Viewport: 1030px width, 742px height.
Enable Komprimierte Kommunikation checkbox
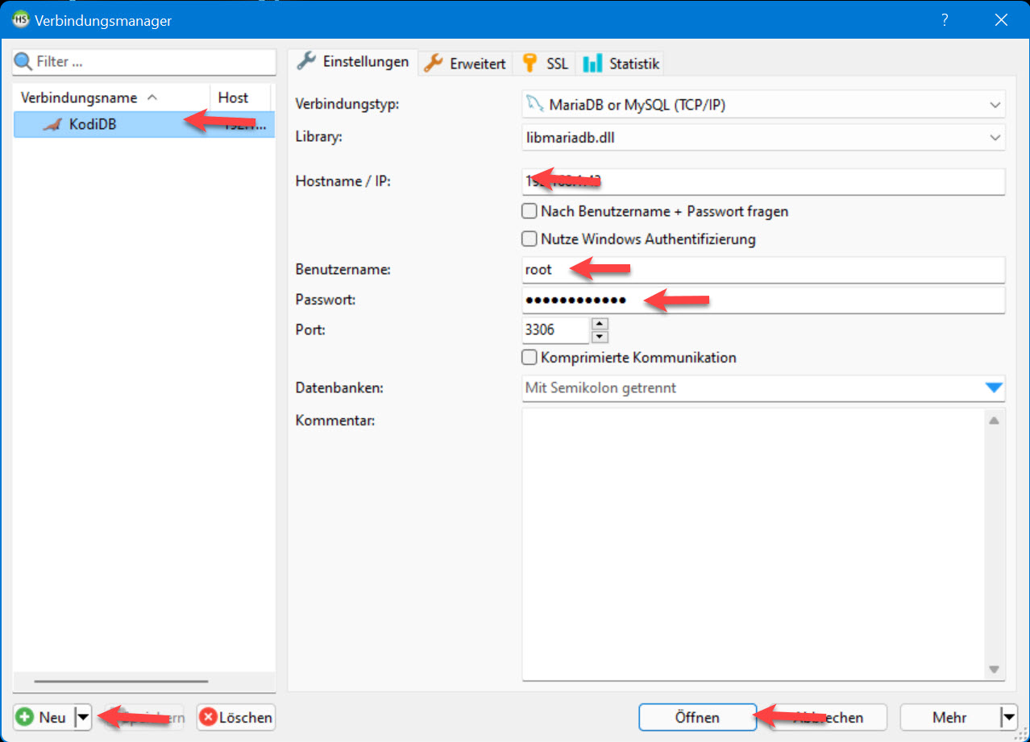point(530,358)
